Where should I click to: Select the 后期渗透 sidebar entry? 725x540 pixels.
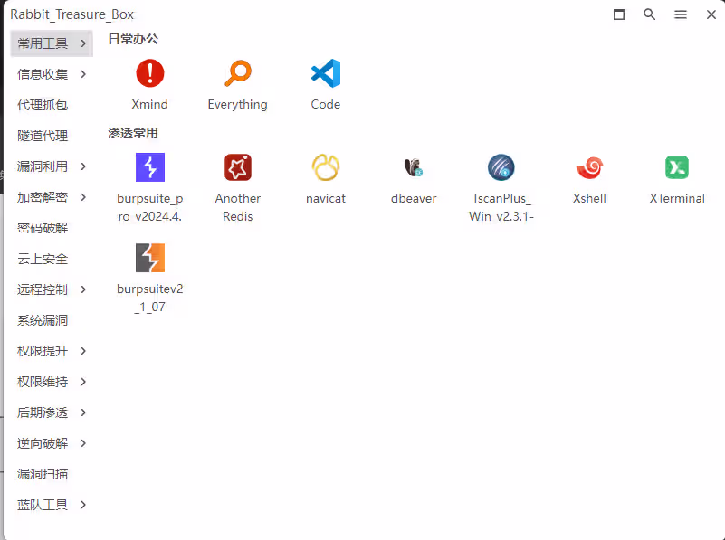click(42, 412)
